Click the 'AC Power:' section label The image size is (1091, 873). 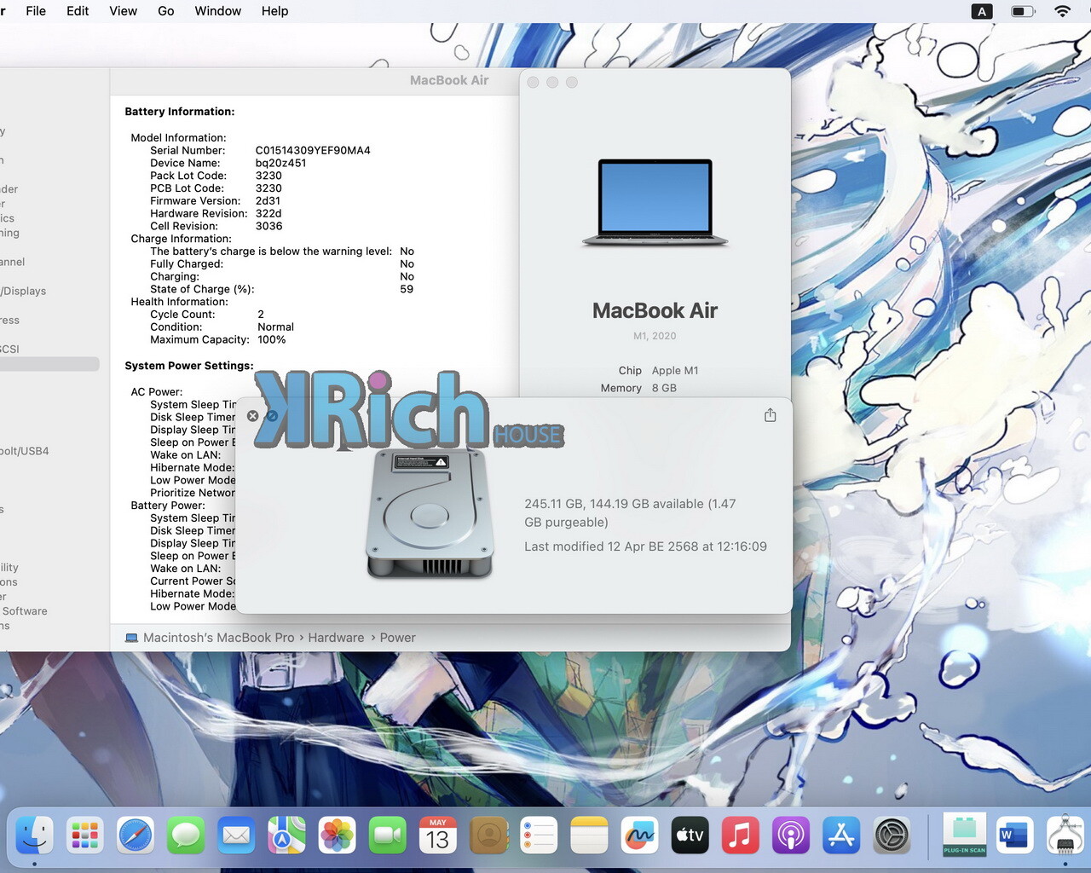[156, 392]
